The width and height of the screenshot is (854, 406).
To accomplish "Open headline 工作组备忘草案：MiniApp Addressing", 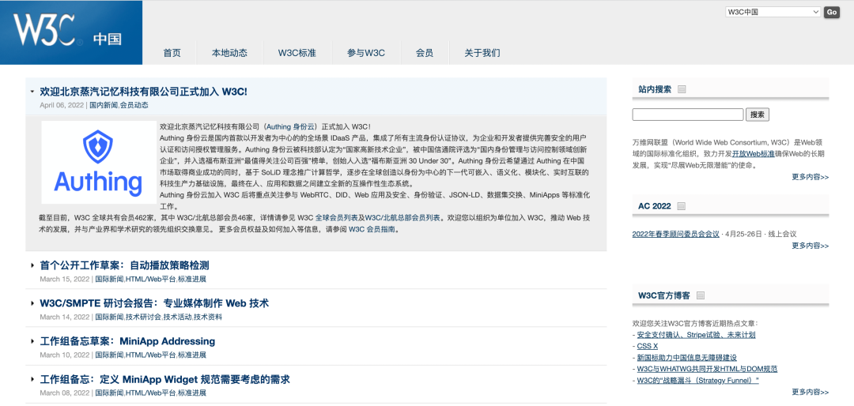I will (x=127, y=341).
